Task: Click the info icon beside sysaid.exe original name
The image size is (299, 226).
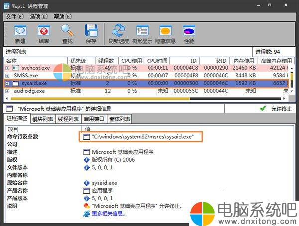Action: (87, 183)
